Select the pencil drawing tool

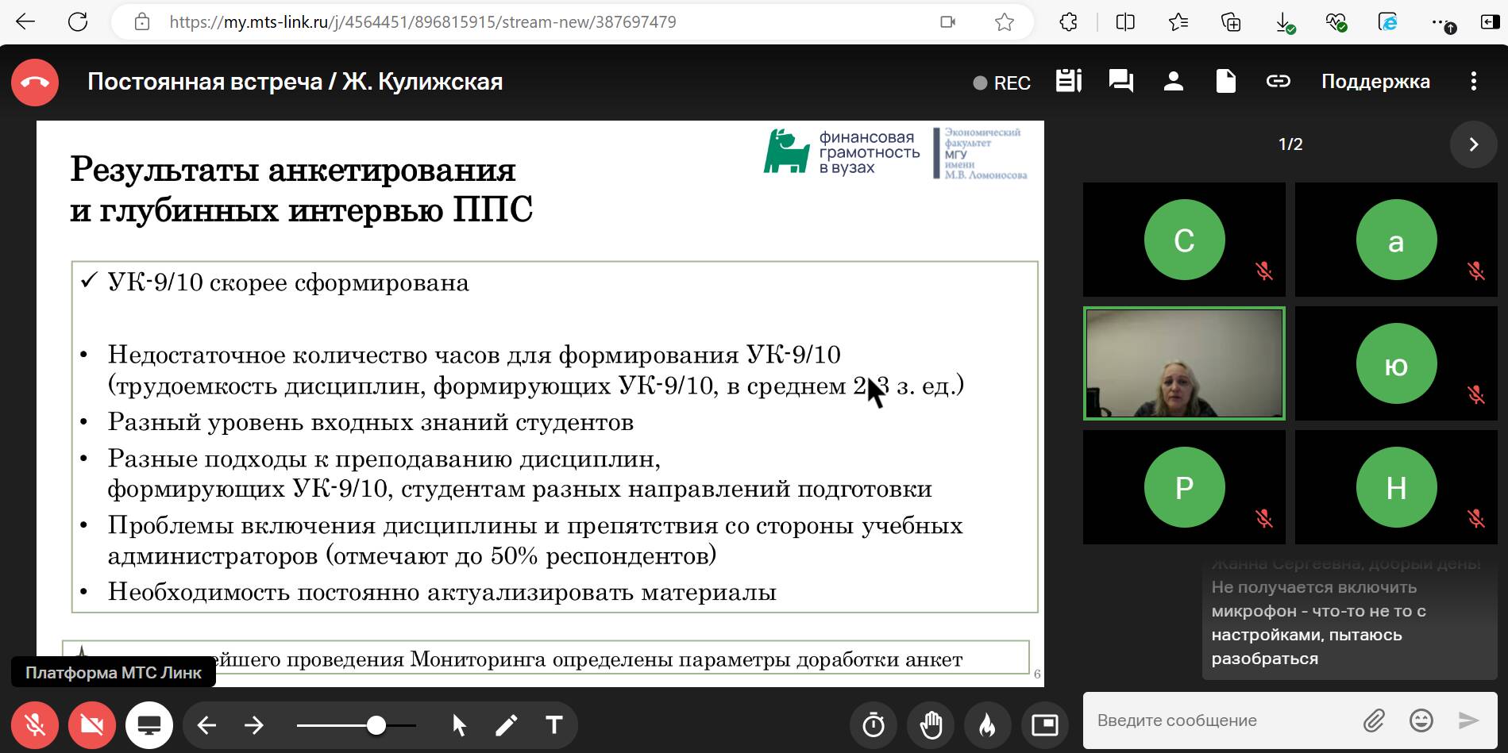tap(507, 725)
